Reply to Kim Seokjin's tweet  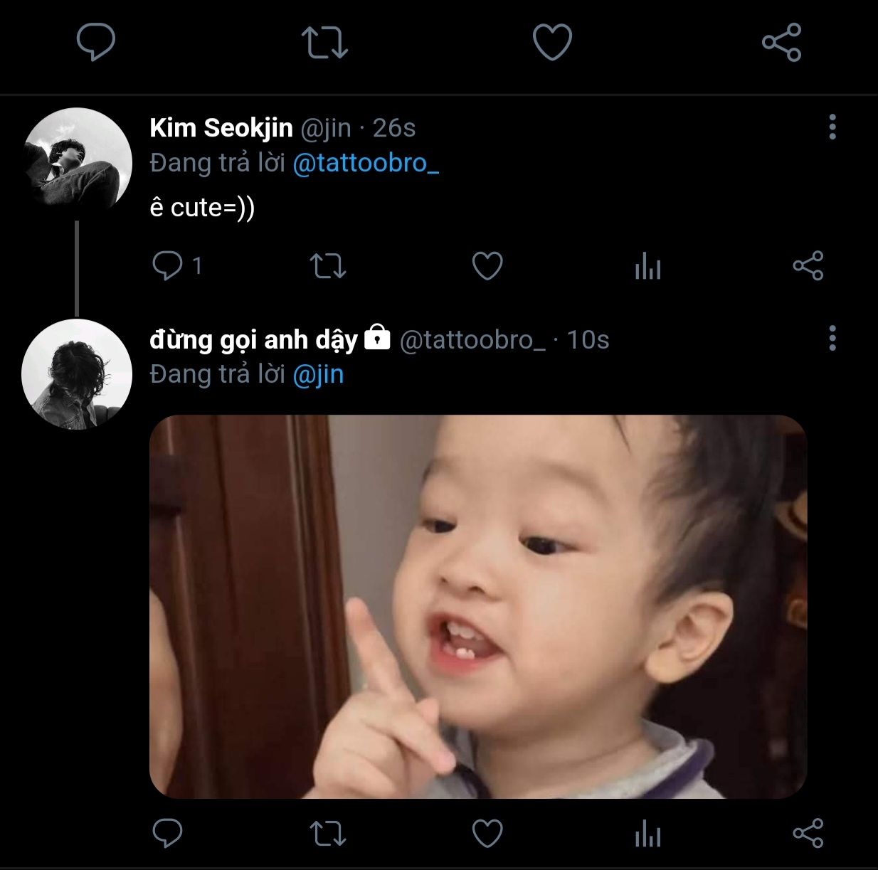pyautogui.click(x=168, y=266)
